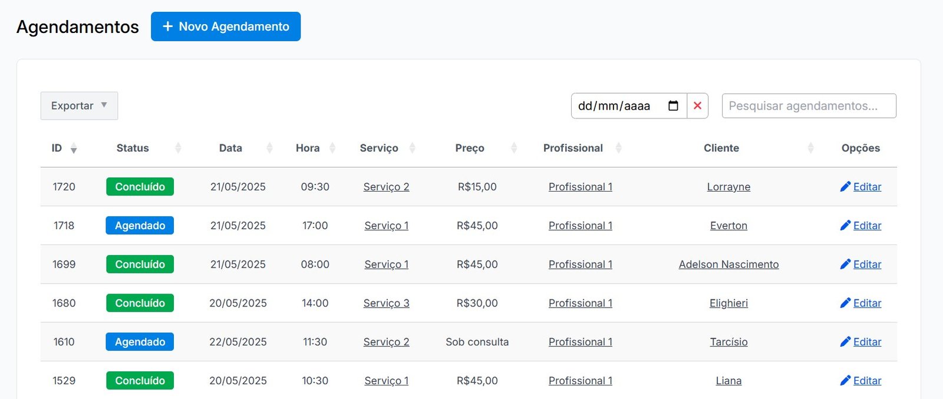Click pencil icon in Tarcísio's row
The image size is (943, 399).
845,342
